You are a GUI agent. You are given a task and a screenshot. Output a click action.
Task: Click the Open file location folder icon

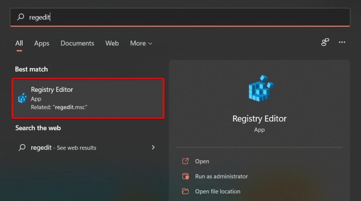(x=186, y=191)
